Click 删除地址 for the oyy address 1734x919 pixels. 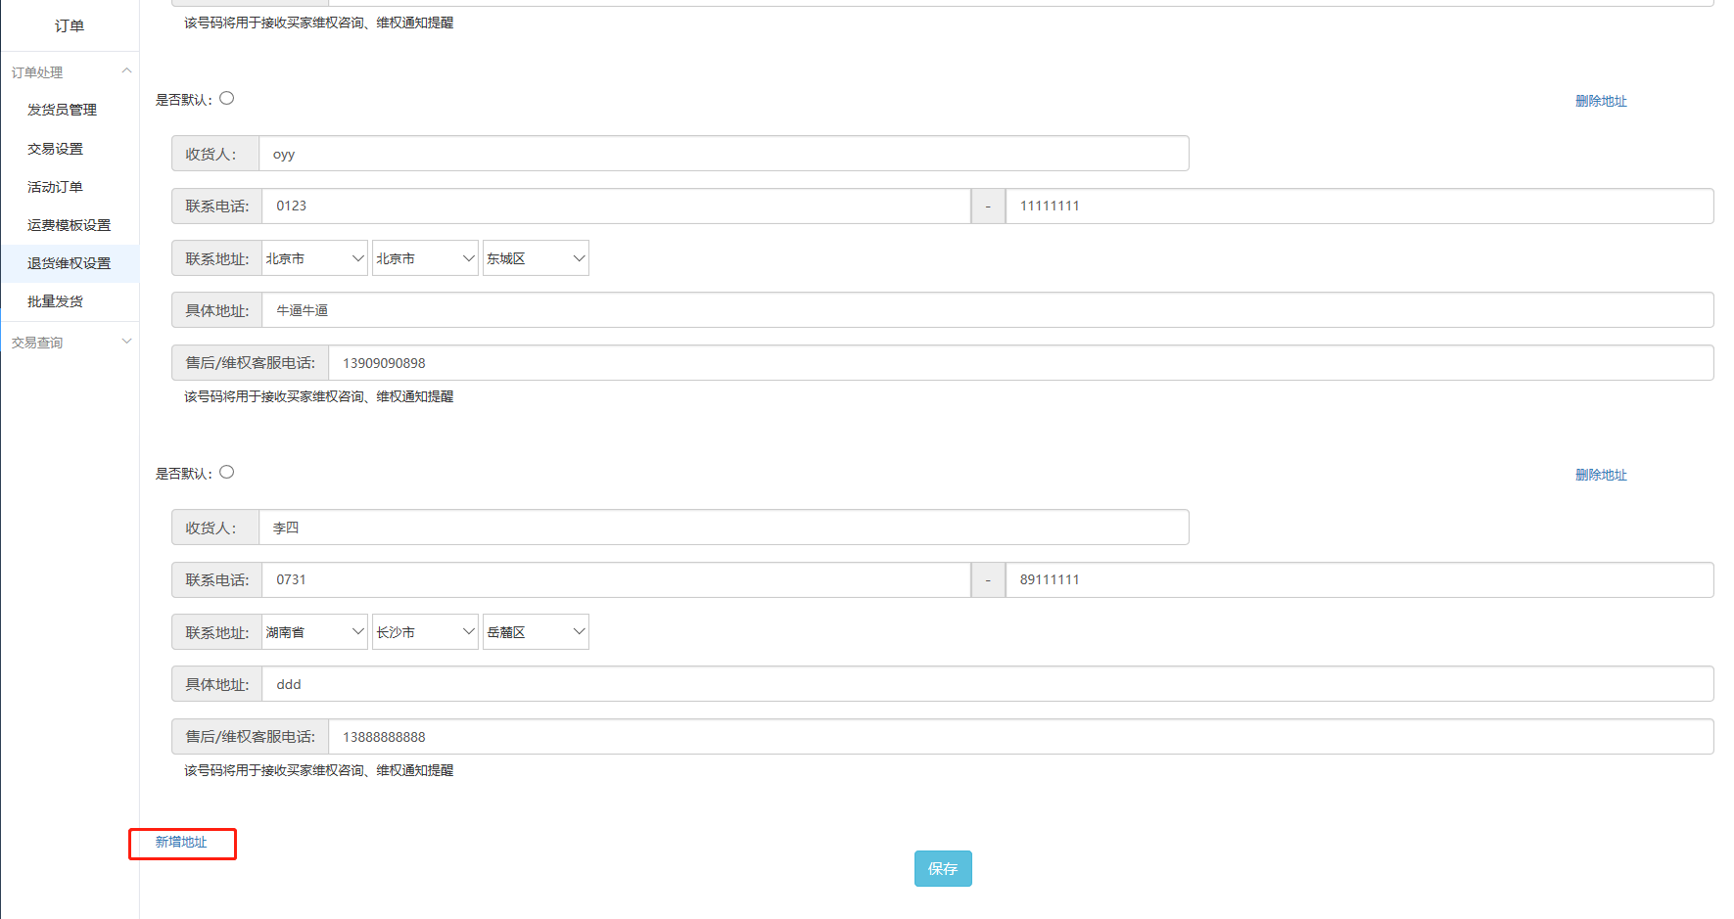pos(1601,101)
